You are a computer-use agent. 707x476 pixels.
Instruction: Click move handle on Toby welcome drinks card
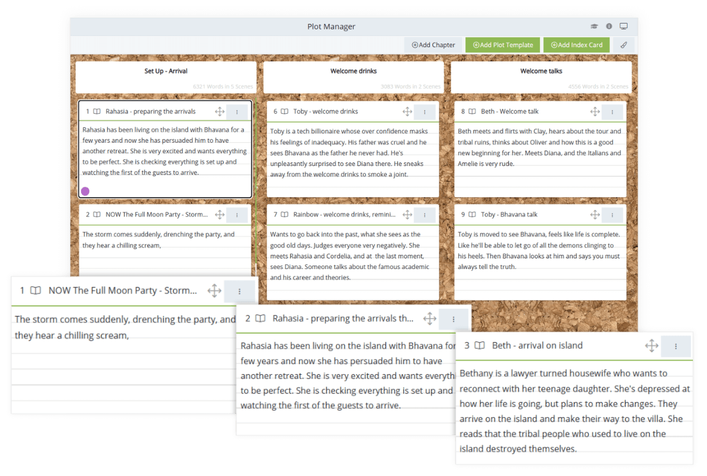coord(407,112)
